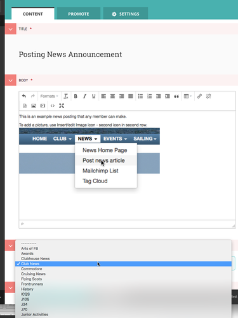Choose Frontrunners category
The width and height of the screenshot is (238, 318).
124,284
